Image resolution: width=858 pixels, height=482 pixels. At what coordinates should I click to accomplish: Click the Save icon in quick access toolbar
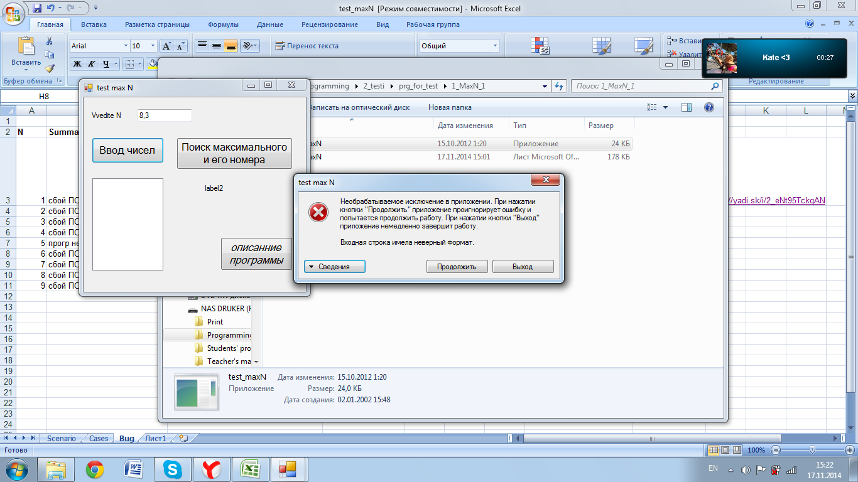[x=37, y=8]
